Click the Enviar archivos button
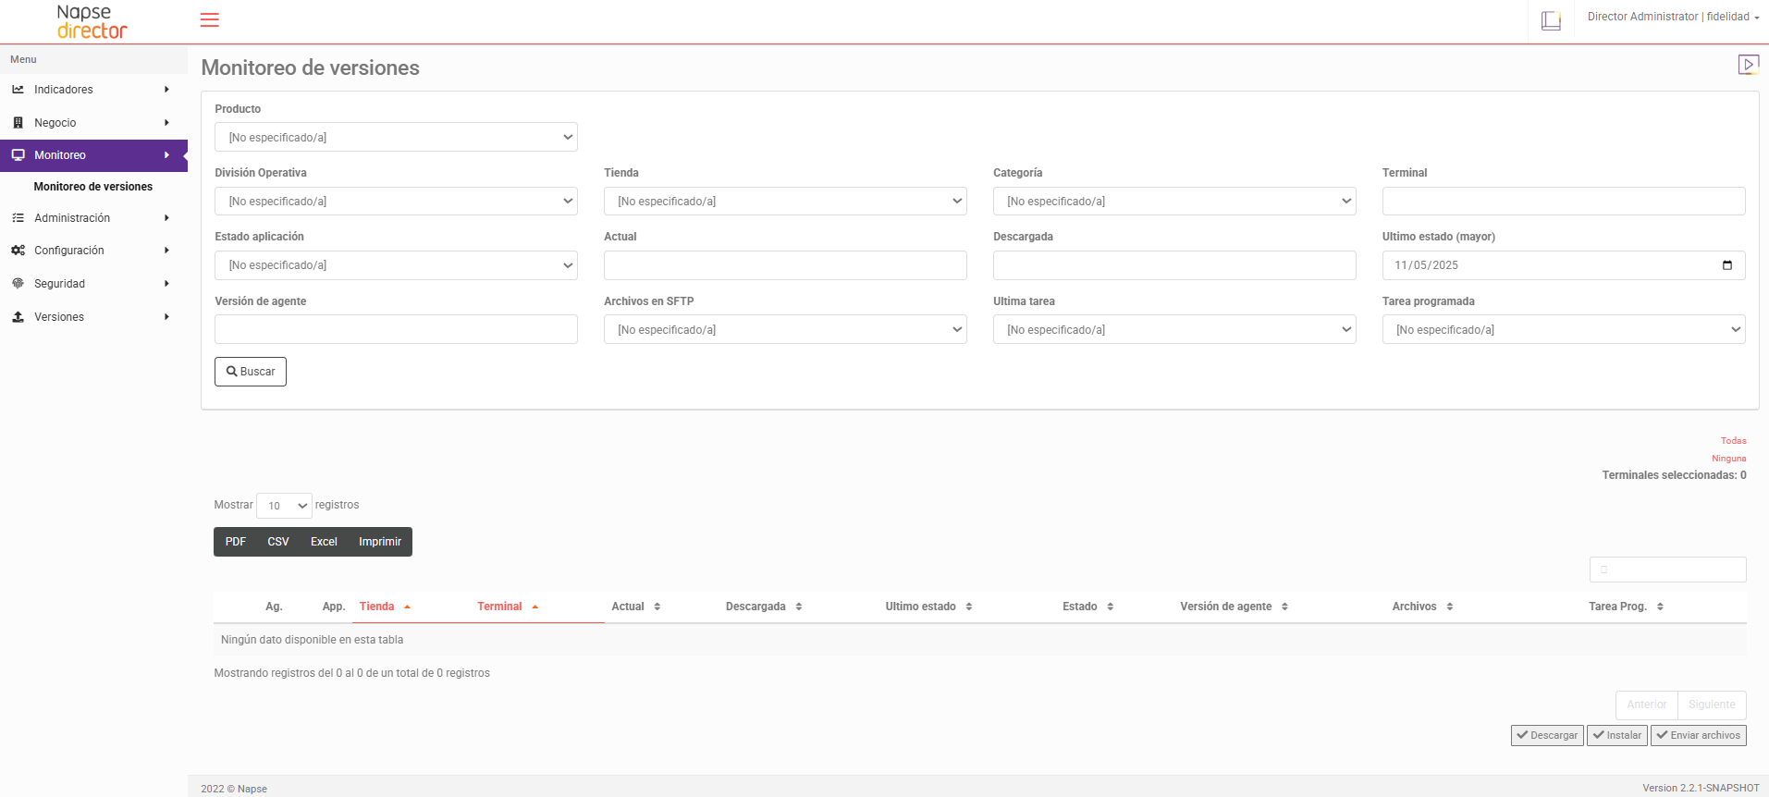The width and height of the screenshot is (1769, 797). 1699,736
